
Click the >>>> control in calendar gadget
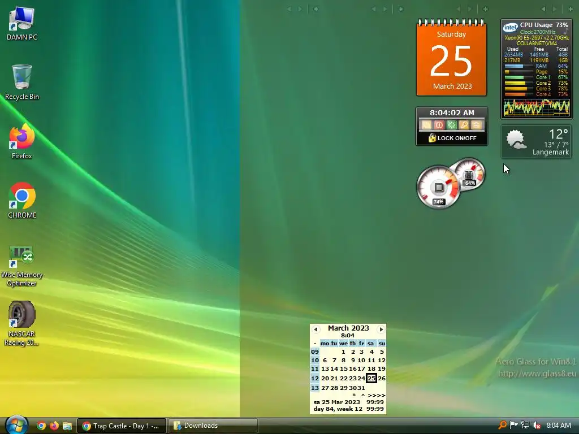376,395
